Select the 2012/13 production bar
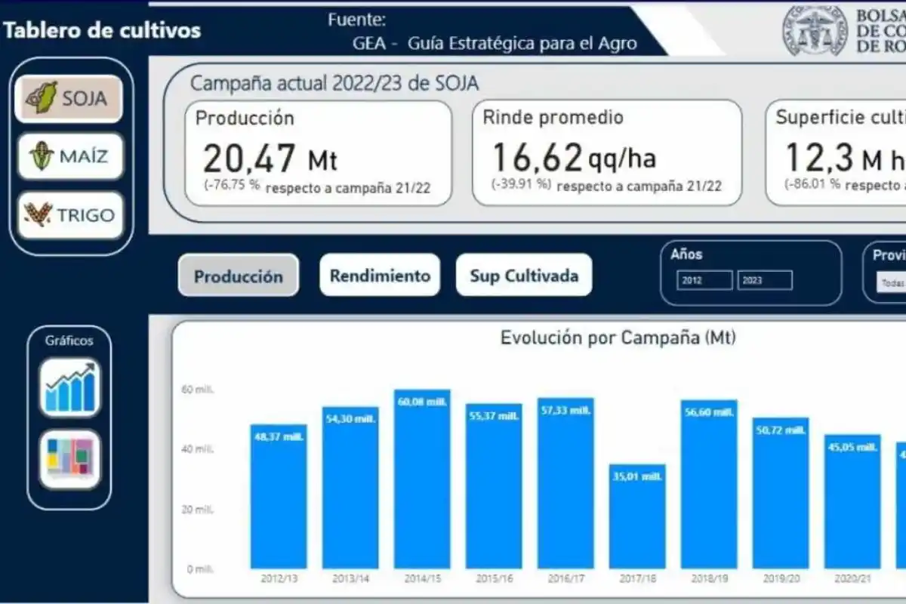This screenshot has height=604, width=906. click(x=279, y=497)
